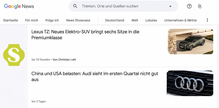Focus the Themen, Orte und Quellen search field
Screen dimensions: 219x108
123,6
